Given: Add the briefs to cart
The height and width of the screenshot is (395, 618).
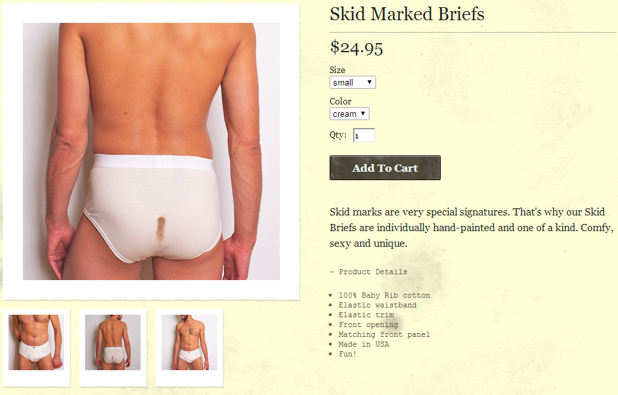Looking at the screenshot, I should click(x=385, y=168).
